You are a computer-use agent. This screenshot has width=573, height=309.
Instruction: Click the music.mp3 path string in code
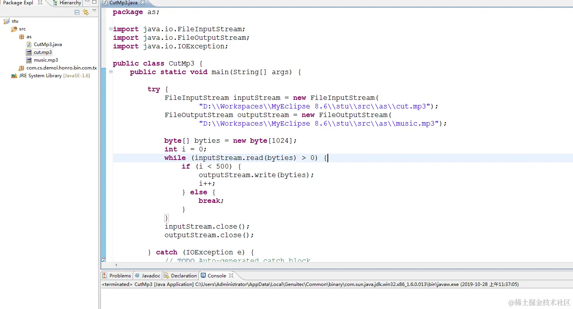pos(318,123)
